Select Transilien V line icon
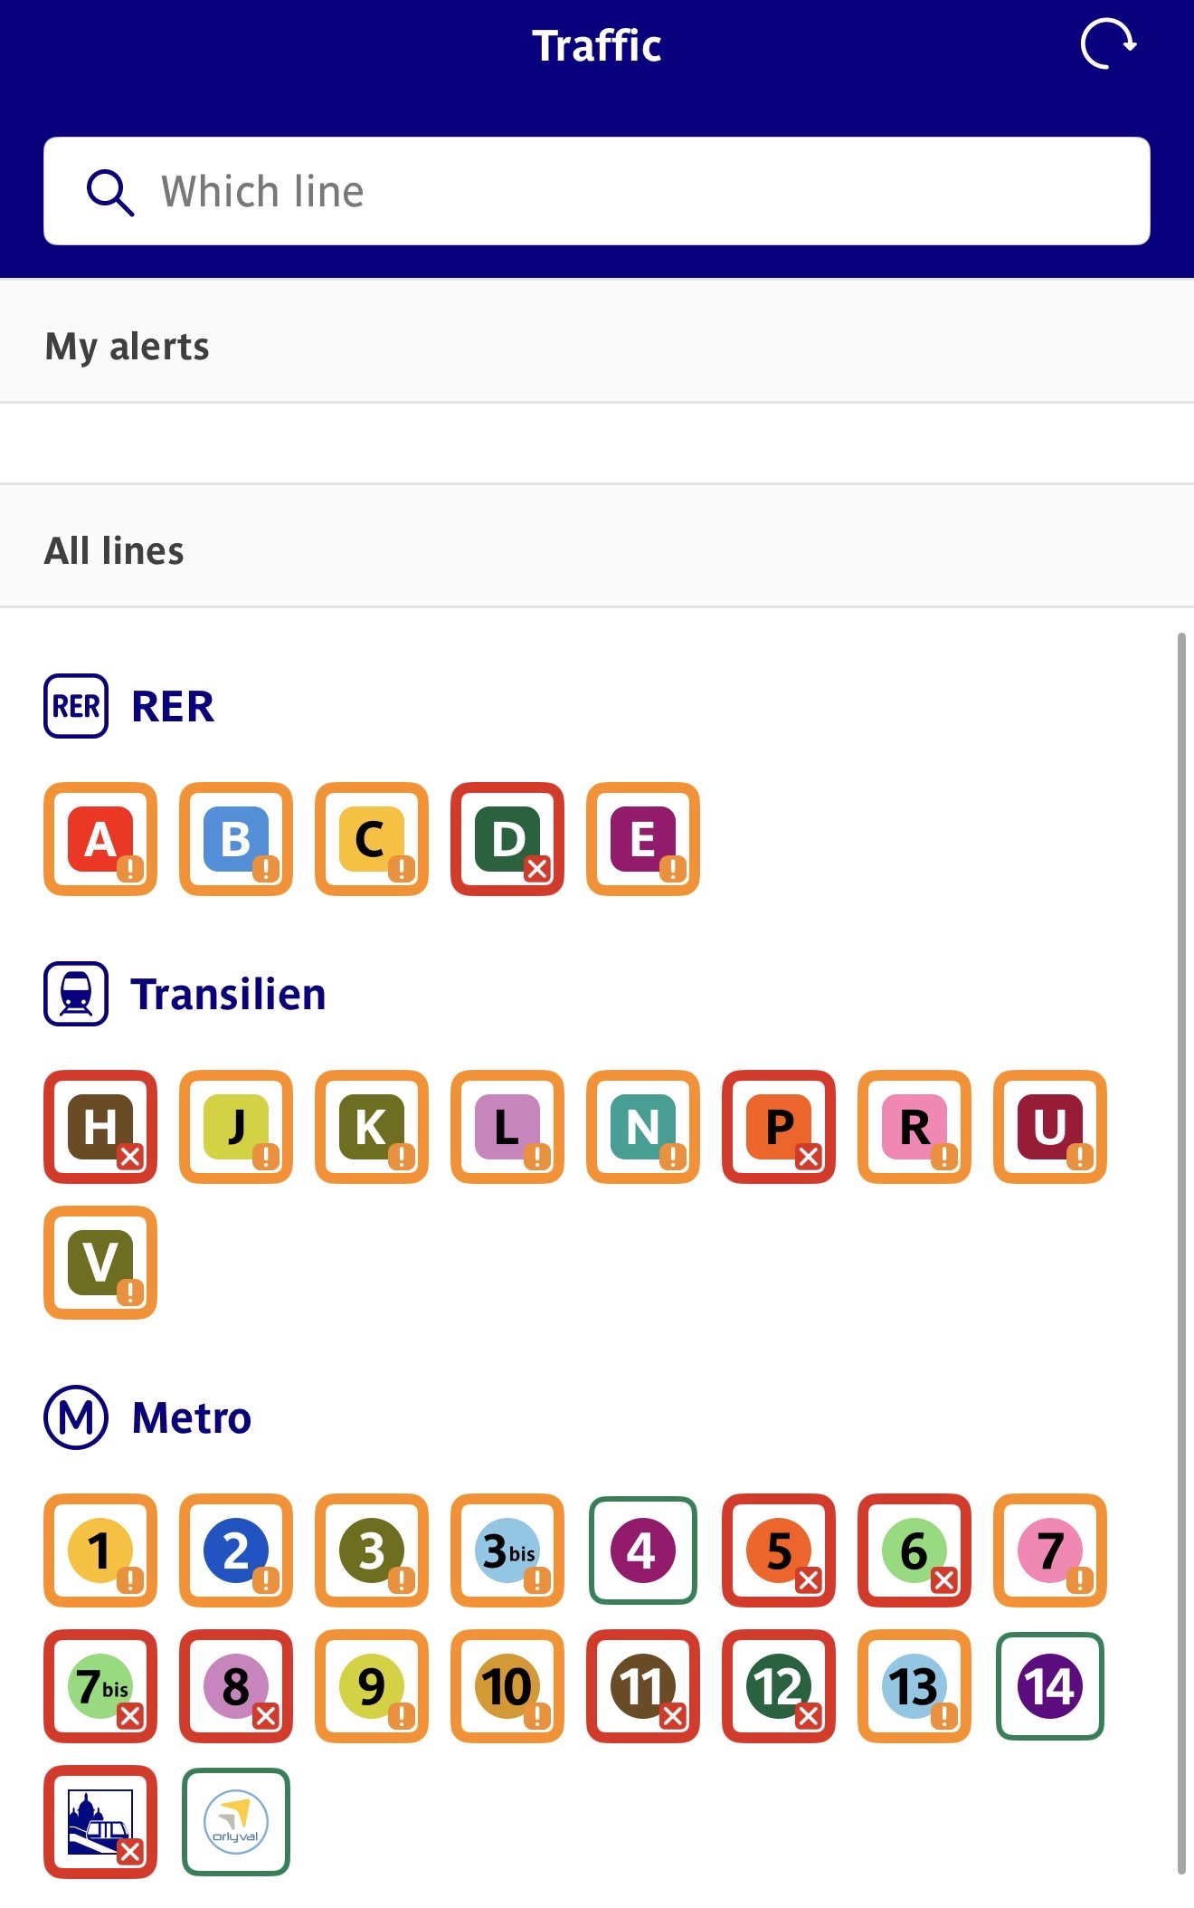The height and width of the screenshot is (1908, 1194). click(100, 1263)
